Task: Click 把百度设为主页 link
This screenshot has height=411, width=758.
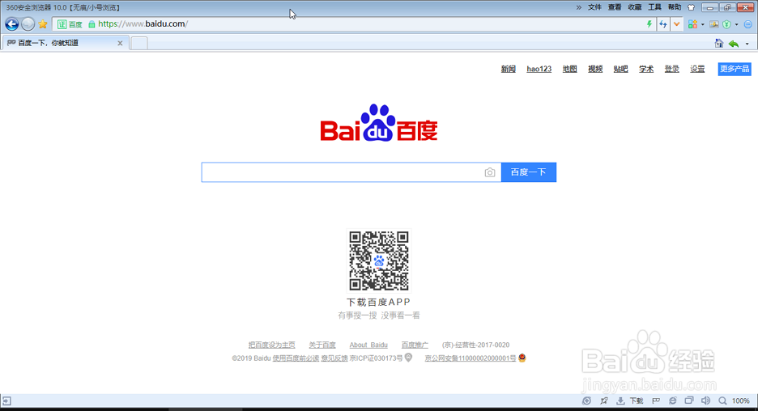Action: 271,345
